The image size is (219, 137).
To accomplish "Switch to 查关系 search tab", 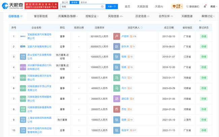I will click(x=84, y=2).
